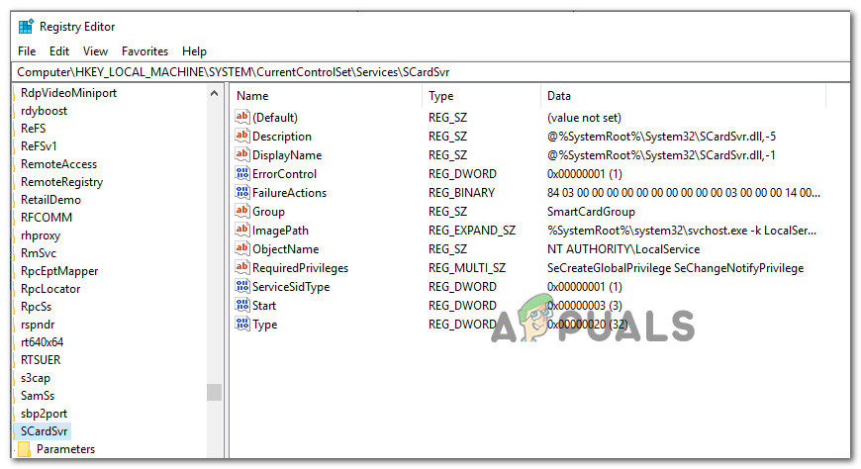Select the highlighted SCardSvr key

44,431
